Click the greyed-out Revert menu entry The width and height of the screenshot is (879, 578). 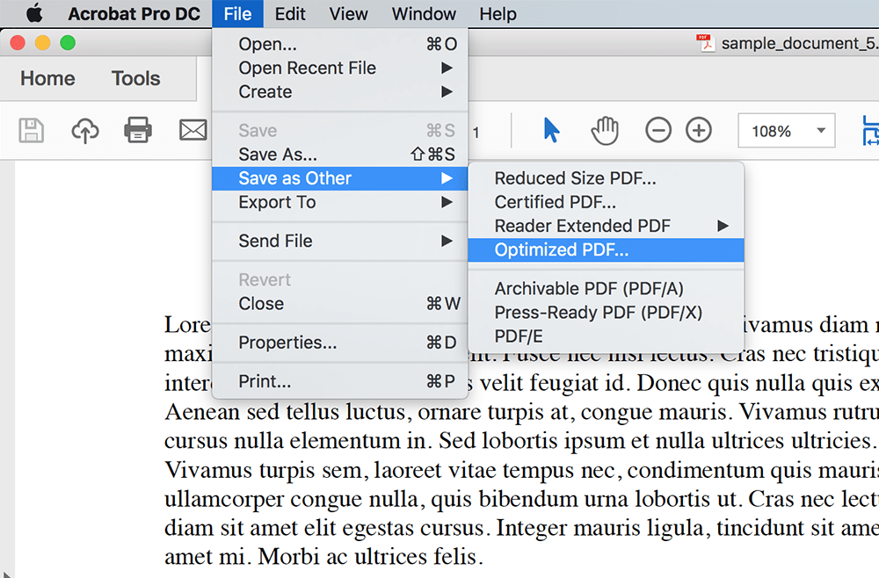(339, 279)
